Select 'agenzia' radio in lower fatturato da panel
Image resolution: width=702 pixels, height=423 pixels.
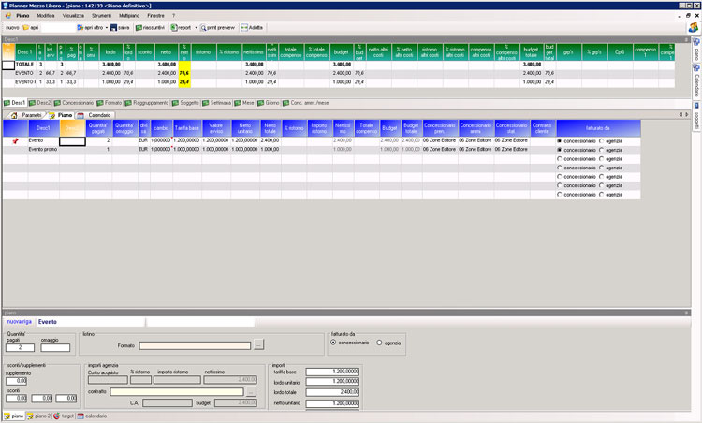[x=379, y=343]
